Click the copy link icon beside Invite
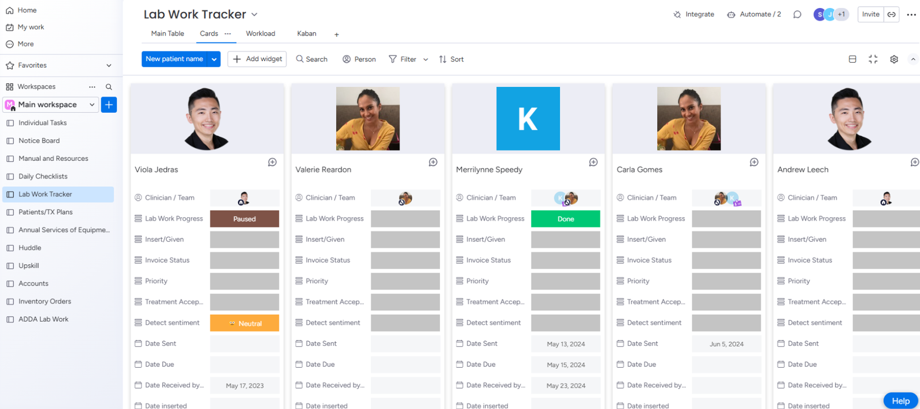920x409 pixels. 891,14
